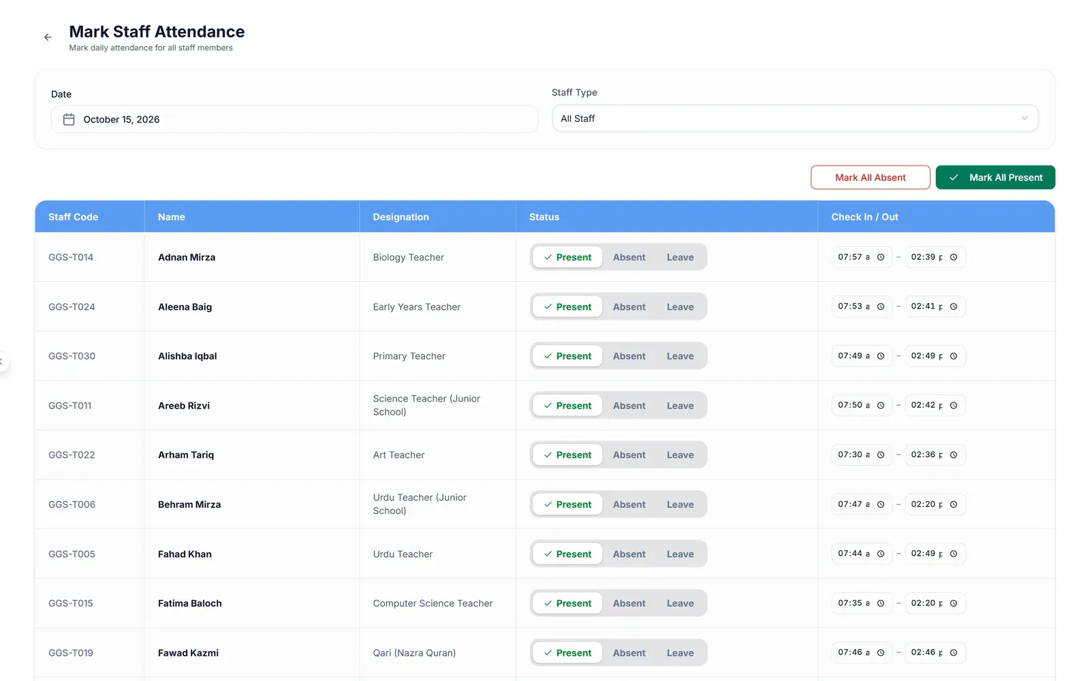
Task: Expand the collapsed sidebar via the left-edge chevron
Action: [x=2, y=362]
